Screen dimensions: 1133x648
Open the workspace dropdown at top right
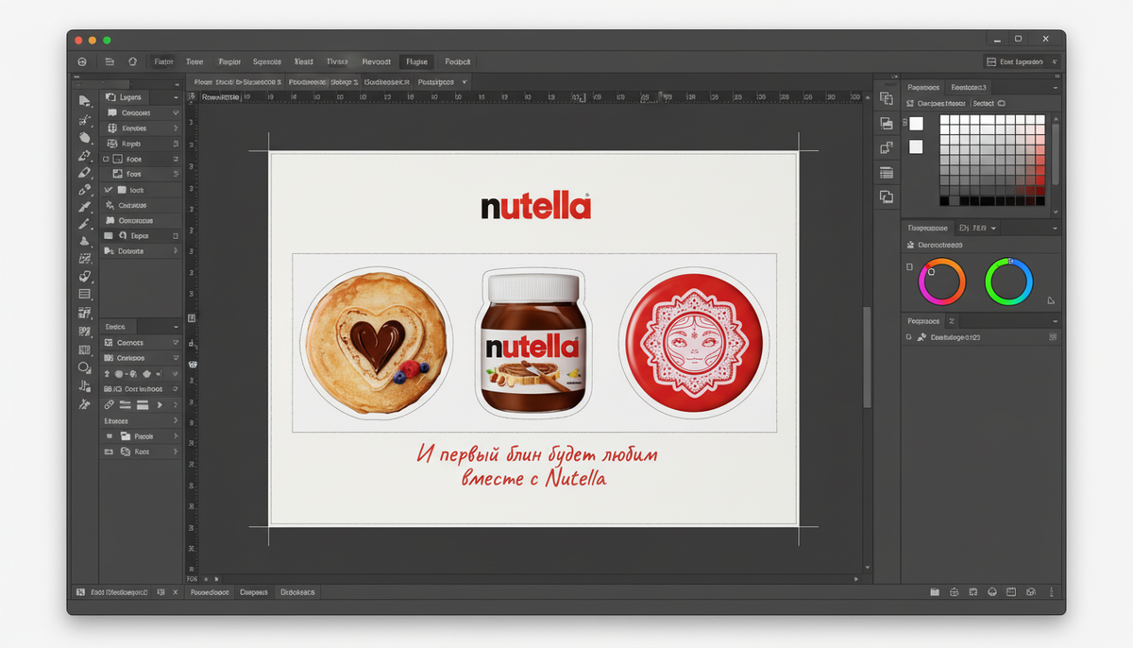[x=1022, y=61]
